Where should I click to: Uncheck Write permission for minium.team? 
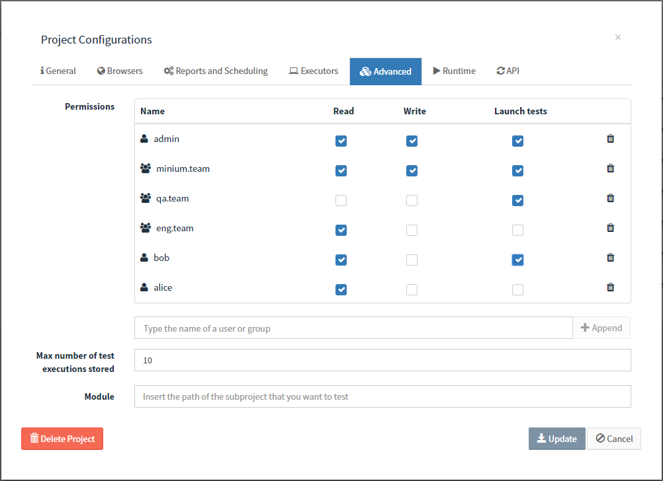pyautogui.click(x=412, y=170)
